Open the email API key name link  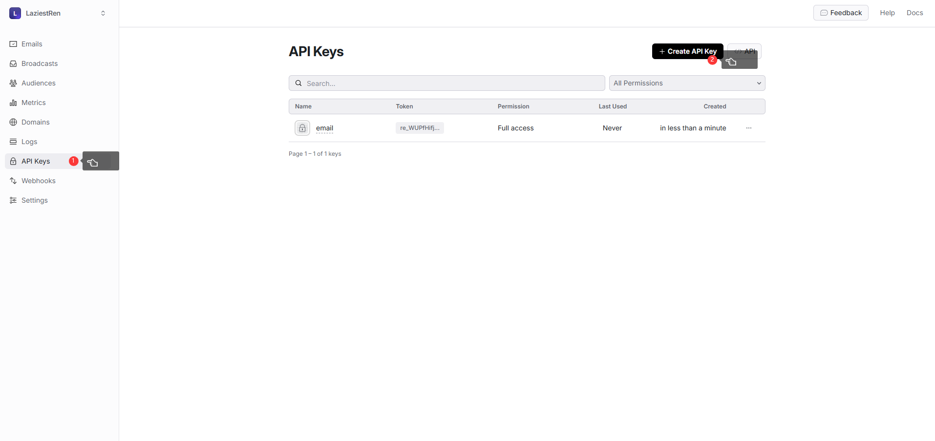coord(324,128)
